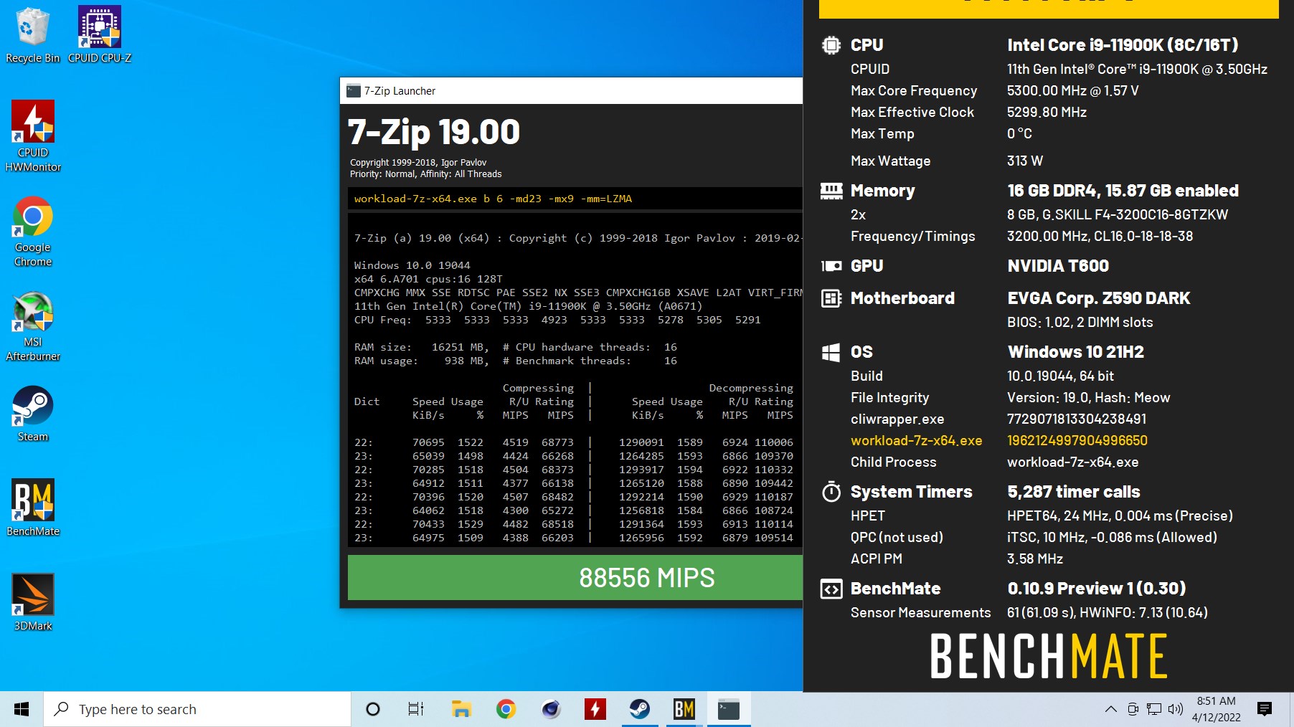The height and width of the screenshot is (727, 1294).
Task: Click the safely remove hardware tray icon
Action: pos(1133,709)
